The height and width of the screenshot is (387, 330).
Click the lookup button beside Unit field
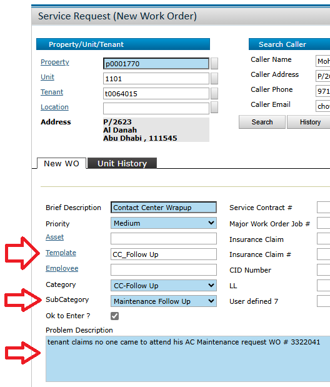[x=214, y=79]
